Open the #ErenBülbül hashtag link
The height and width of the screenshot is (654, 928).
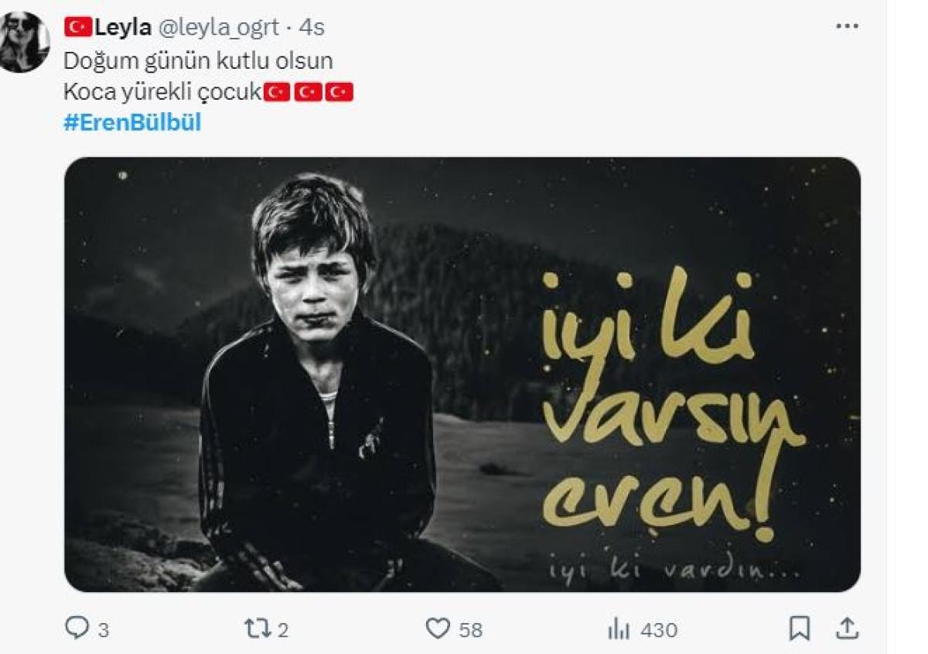pyautogui.click(x=132, y=123)
